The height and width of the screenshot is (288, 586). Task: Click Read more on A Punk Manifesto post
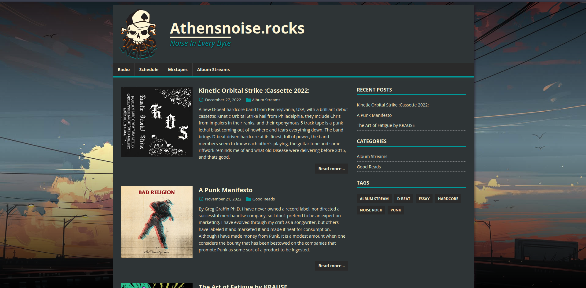332,266
